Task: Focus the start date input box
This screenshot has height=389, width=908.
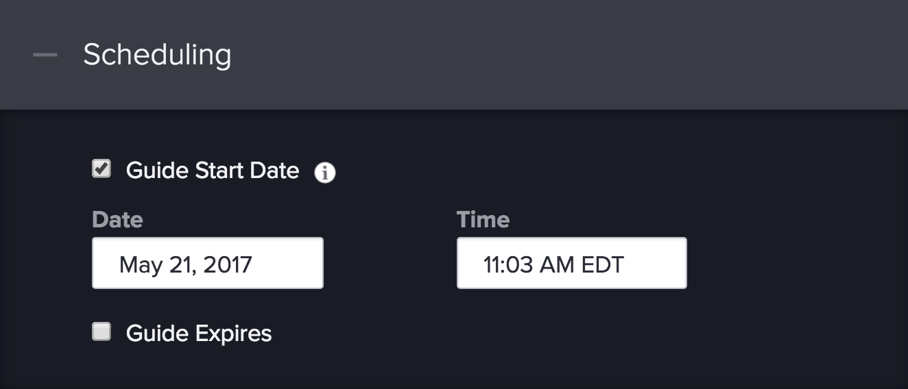Action: (x=208, y=263)
